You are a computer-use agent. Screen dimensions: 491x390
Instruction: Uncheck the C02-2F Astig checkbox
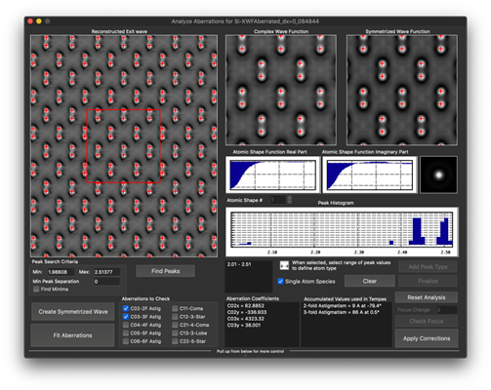pos(126,308)
